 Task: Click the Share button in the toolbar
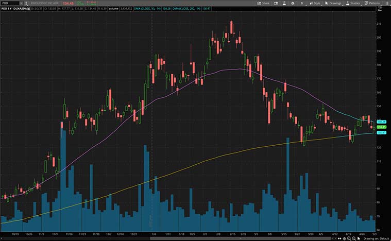tap(263, 3)
